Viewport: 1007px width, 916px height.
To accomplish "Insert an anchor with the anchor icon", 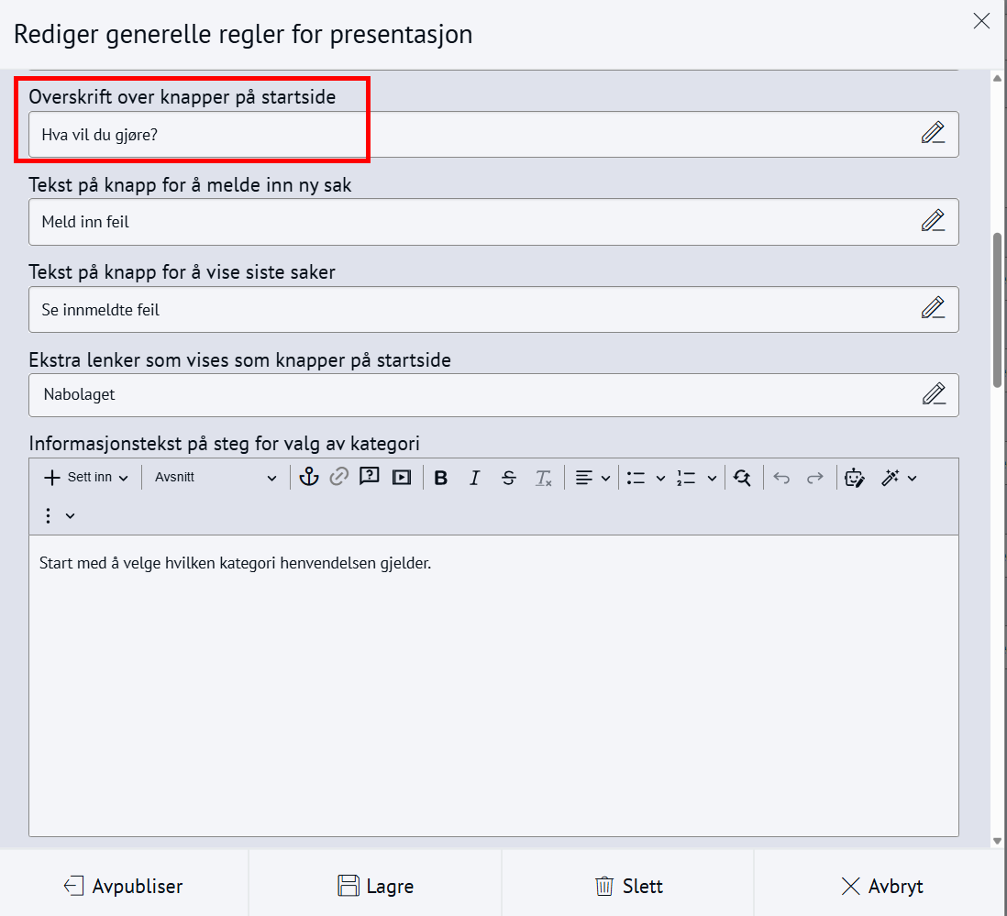I will (309, 477).
